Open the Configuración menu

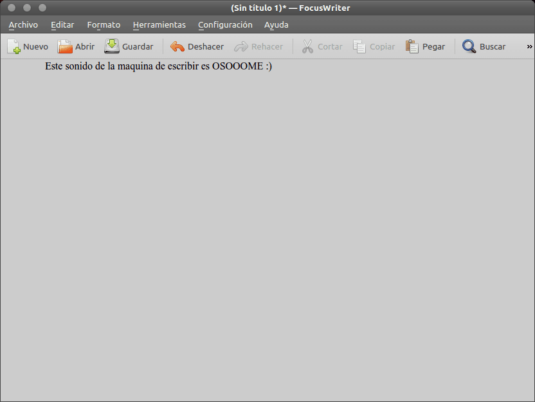click(225, 24)
